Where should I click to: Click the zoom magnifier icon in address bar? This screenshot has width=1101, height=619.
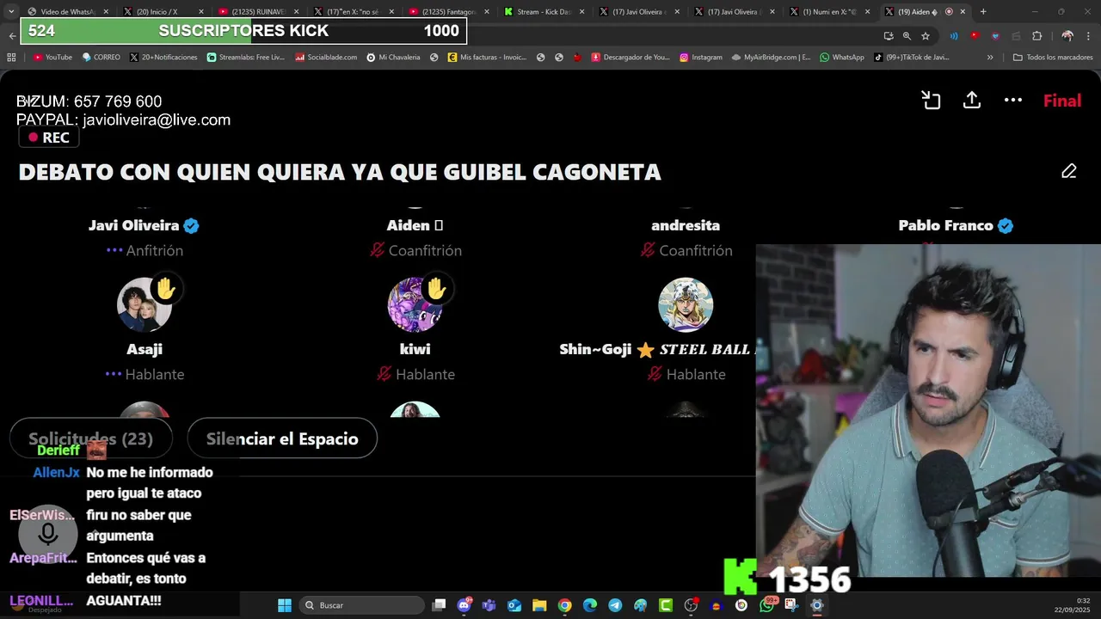pos(907,35)
